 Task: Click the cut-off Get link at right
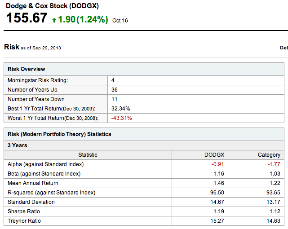tap(284, 48)
